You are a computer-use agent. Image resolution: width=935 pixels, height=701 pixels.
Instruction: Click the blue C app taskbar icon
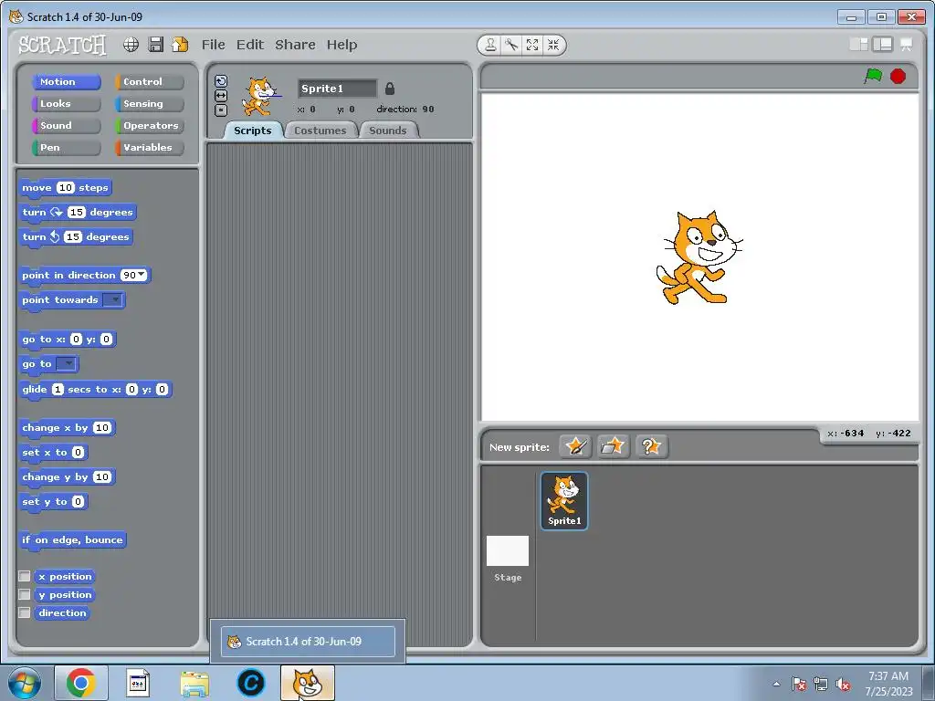click(250, 683)
